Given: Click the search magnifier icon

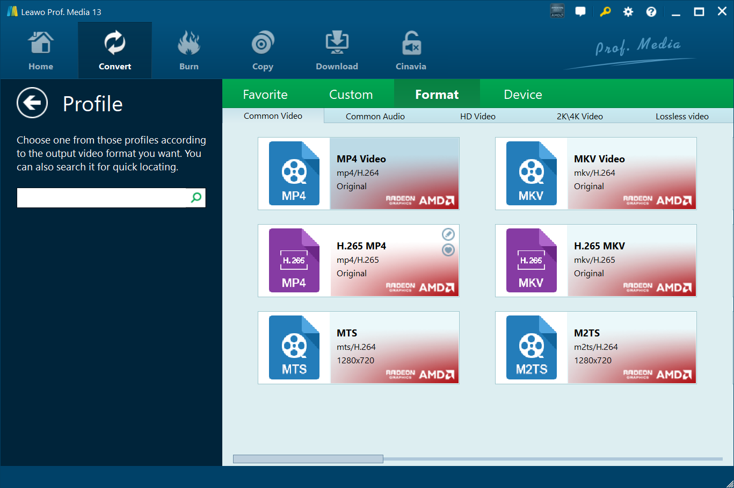Looking at the screenshot, I should click(x=197, y=198).
